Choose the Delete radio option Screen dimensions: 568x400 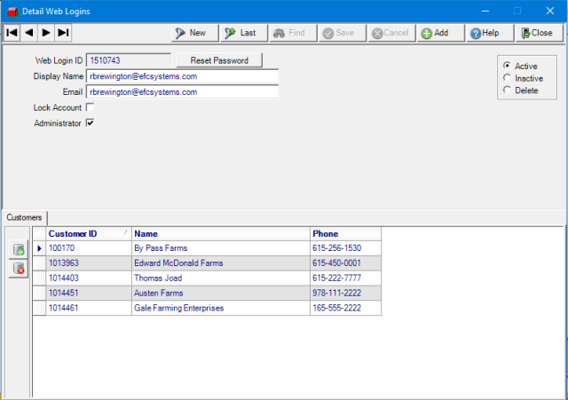(x=507, y=90)
